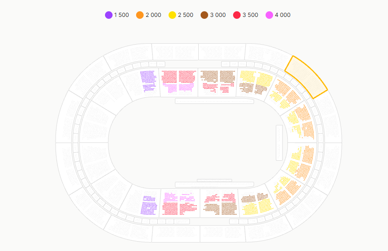The width and height of the screenshot is (388, 251).
Task: Select the empty top-center upper tier sector
Action: pos(175,52)
